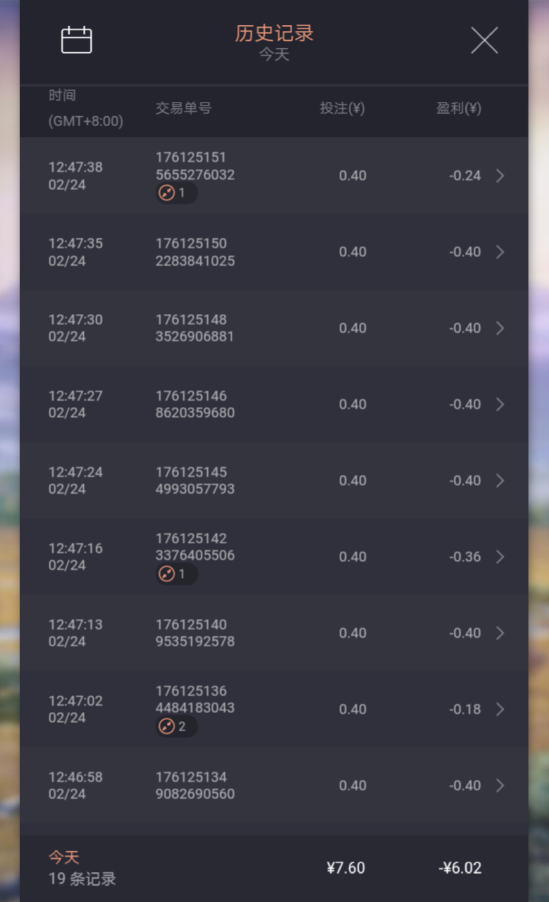Expand details arrow for the 12:47:02 record
549x902 pixels.
[500, 710]
